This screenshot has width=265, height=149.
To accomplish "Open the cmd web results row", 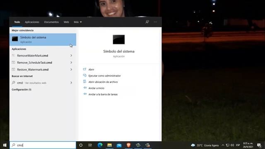I will [43, 83].
